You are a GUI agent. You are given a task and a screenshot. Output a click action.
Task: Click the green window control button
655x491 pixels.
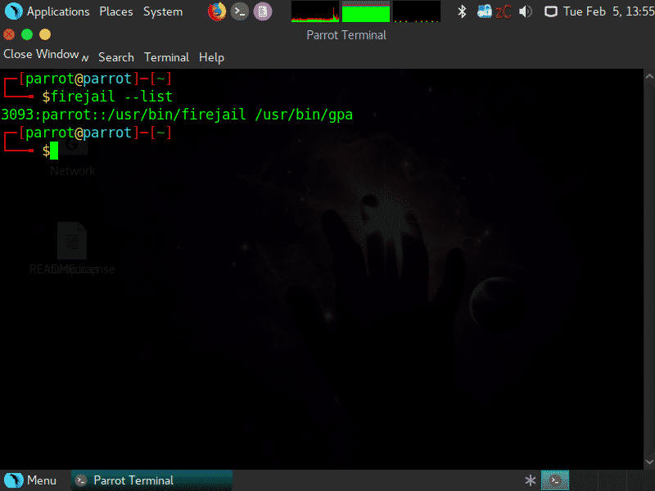tap(27, 34)
